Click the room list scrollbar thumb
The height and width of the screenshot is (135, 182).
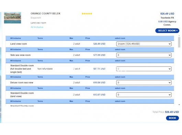tap(179, 42)
